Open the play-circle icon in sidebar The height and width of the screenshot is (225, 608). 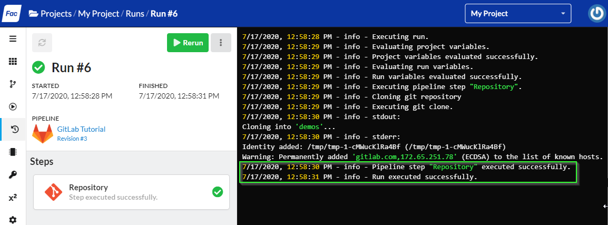[x=13, y=106]
